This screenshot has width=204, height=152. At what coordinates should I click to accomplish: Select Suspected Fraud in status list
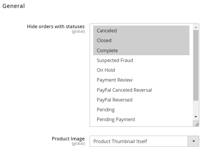[x=141, y=60]
